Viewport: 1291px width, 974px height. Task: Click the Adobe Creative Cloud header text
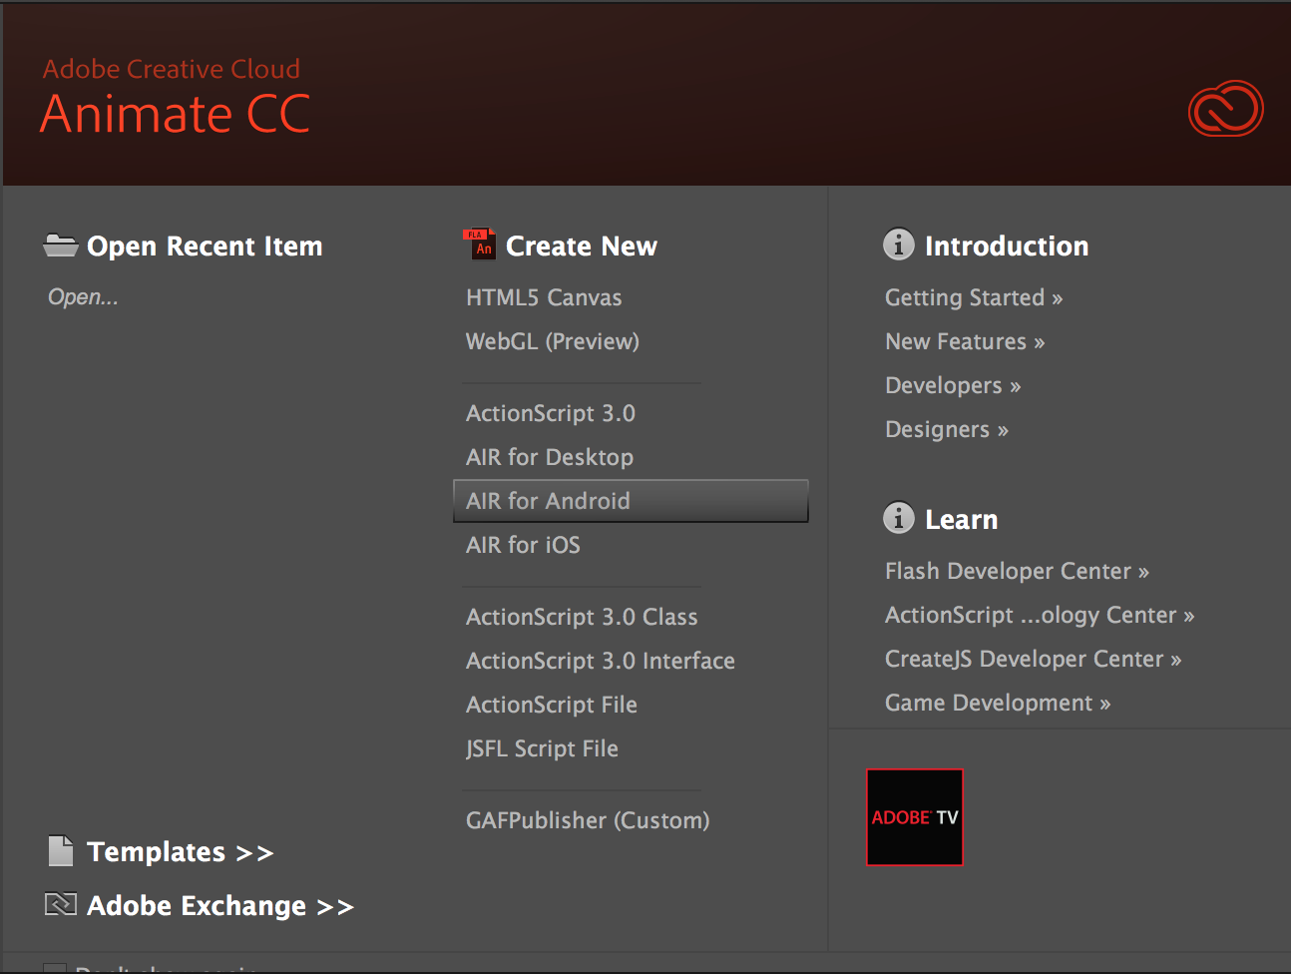(172, 69)
